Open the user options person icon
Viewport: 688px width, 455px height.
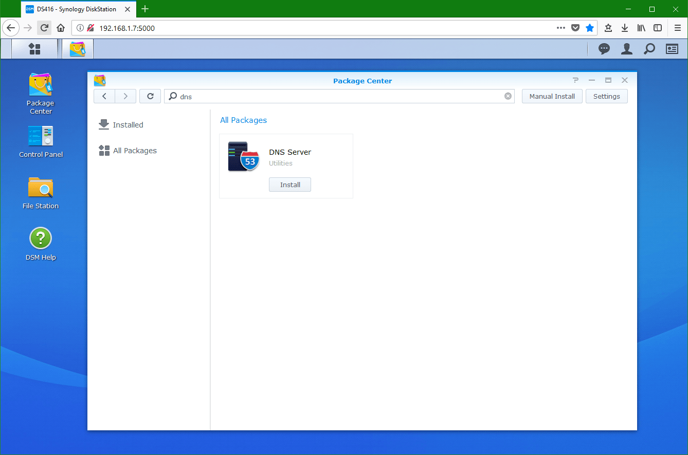point(626,48)
